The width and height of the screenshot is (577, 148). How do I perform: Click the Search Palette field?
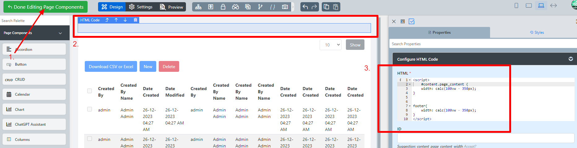pos(35,20)
